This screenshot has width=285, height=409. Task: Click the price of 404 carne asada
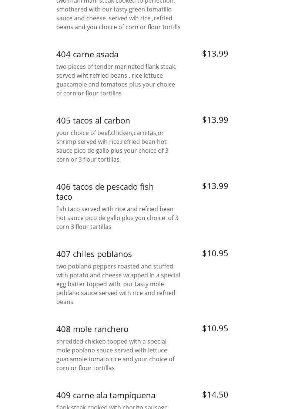(215, 54)
